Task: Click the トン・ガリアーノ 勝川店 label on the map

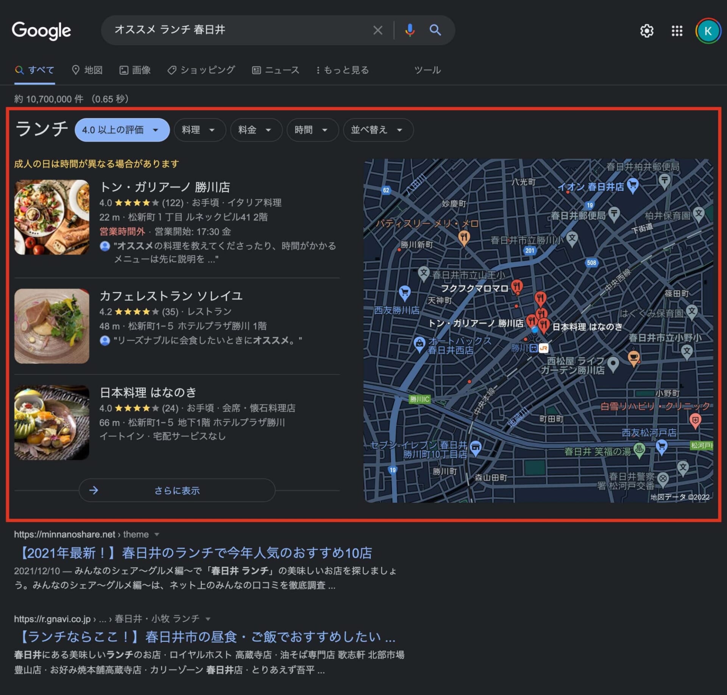Action: tap(476, 323)
